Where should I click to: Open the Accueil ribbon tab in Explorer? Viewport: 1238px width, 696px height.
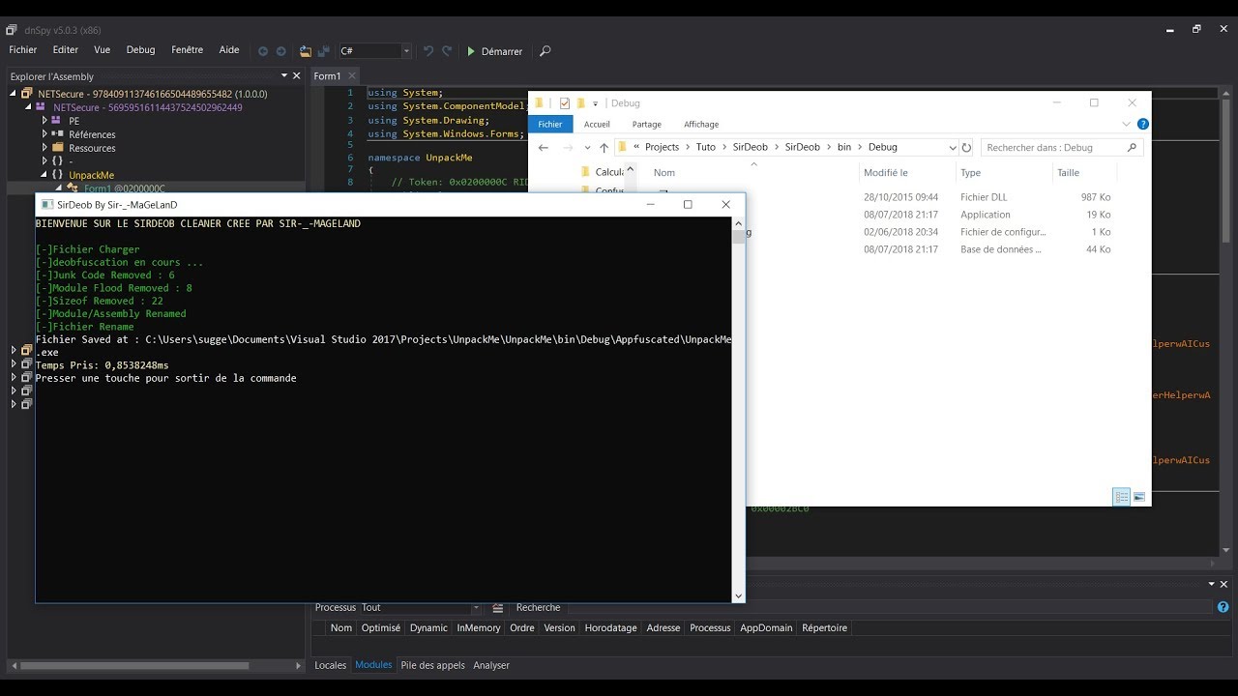[x=597, y=124]
